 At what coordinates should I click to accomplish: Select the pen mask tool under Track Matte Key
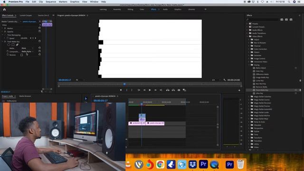tap(17, 45)
